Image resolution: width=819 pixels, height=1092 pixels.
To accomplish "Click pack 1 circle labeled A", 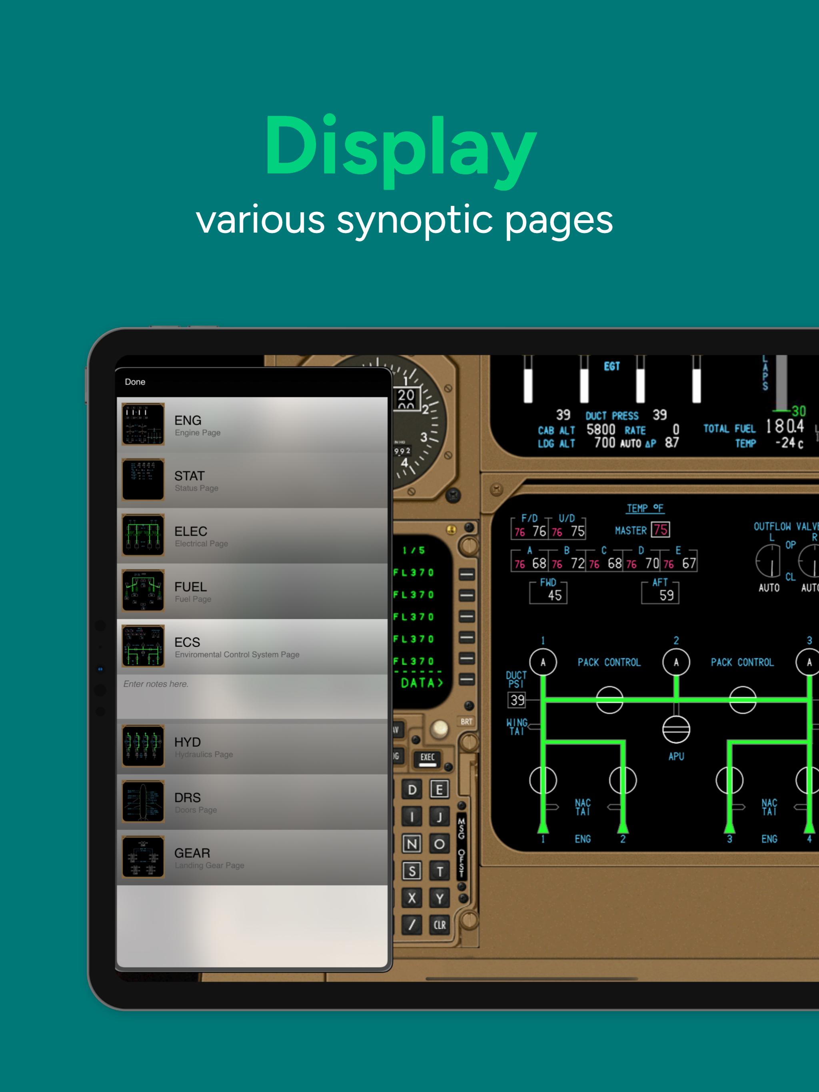I will click(543, 662).
